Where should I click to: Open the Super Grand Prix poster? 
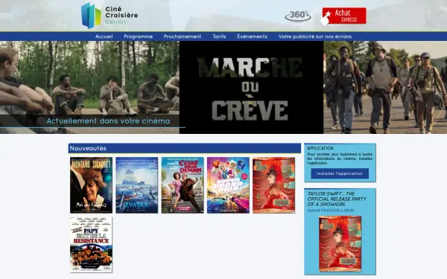[228, 185]
